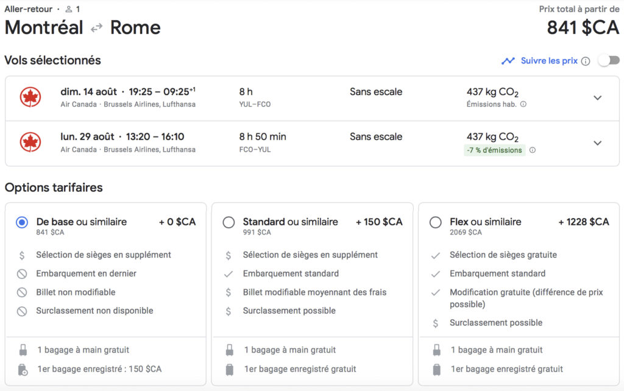This screenshot has width=624, height=391.
Task: Expand the 29 août return flight details
Action: (x=597, y=143)
